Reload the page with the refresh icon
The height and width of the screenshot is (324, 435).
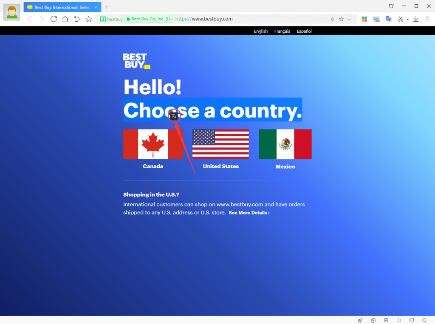pos(54,19)
